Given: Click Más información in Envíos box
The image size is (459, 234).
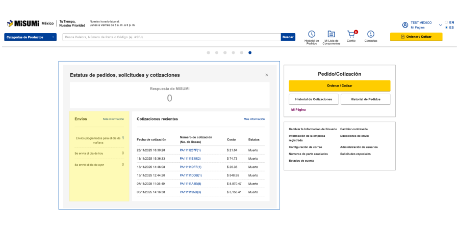Looking at the screenshot, I should pyautogui.click(x=113, y=119).
